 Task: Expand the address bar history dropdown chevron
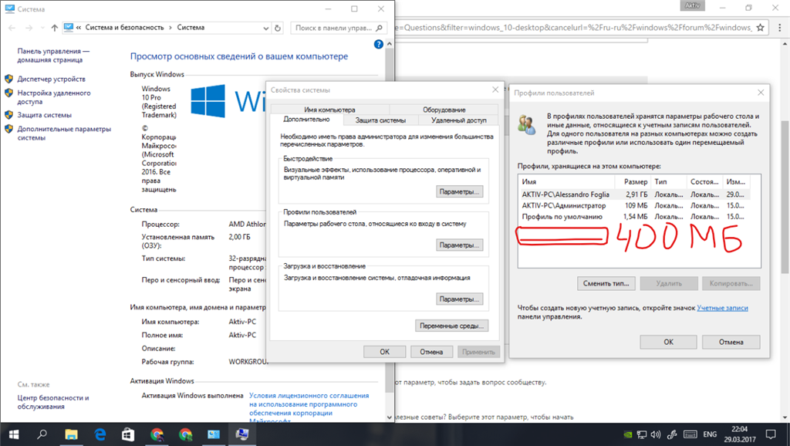(x=266, y=29)
